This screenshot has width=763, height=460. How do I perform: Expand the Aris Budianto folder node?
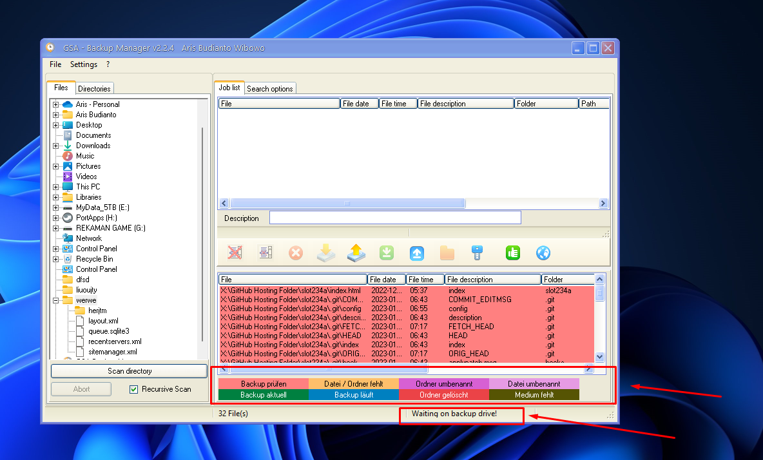pos(55,115)
